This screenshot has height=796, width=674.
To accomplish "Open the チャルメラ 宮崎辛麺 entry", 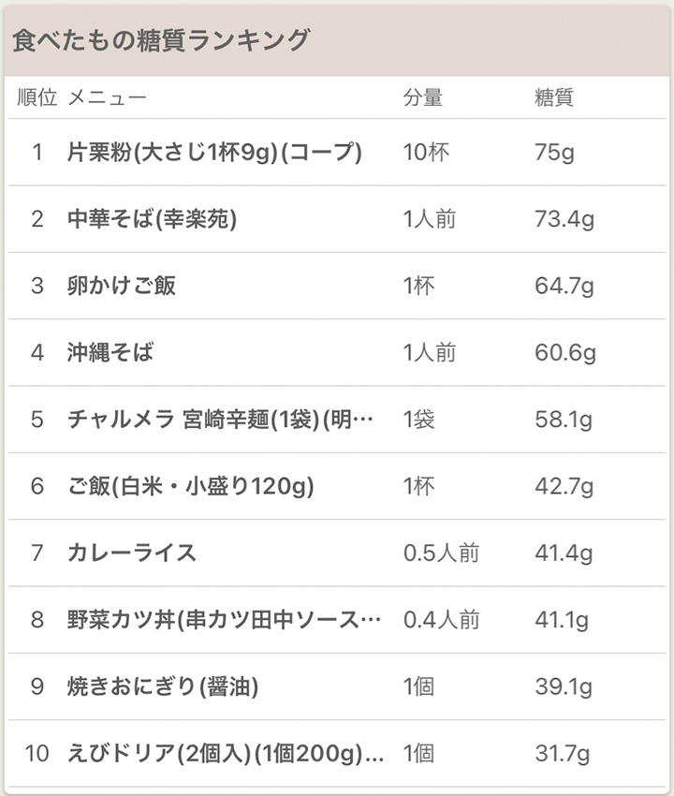I will click(x=337, y=420).
